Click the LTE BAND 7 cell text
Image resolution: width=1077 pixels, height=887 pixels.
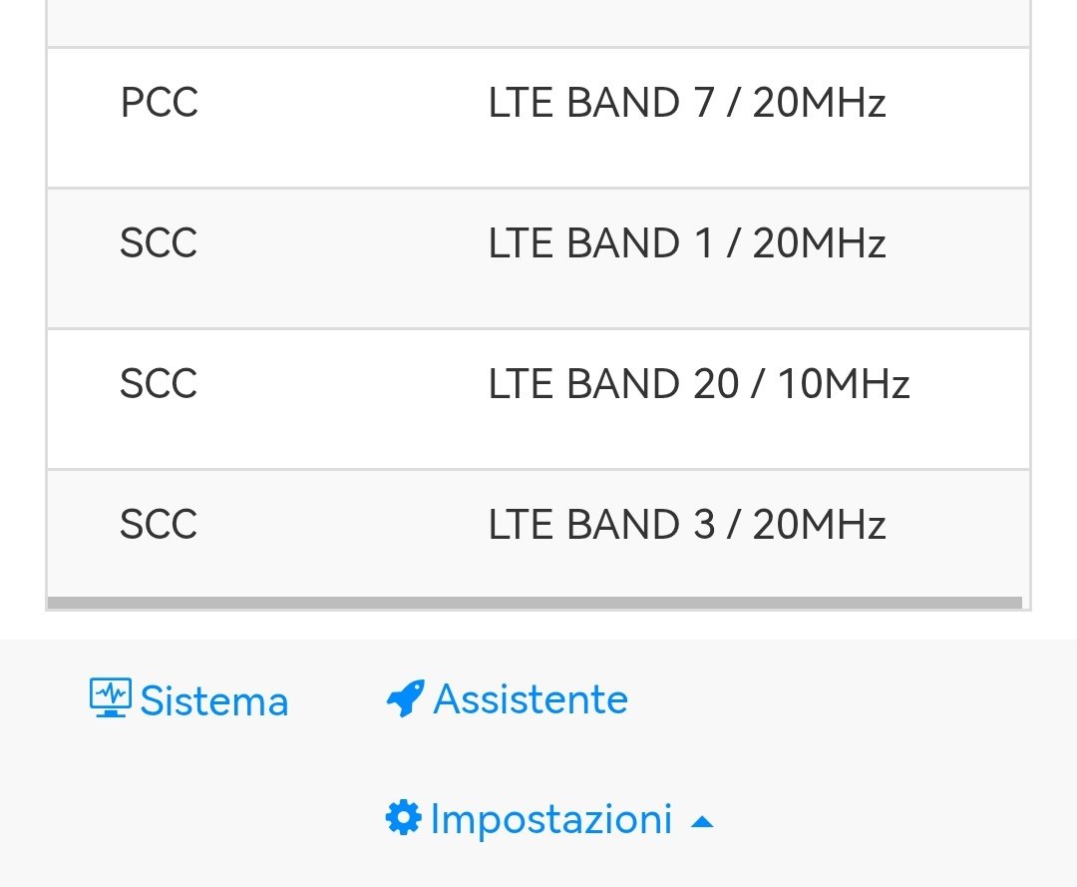coord(600,103)
